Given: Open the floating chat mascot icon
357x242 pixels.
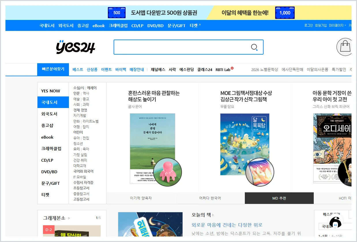Looking at the screenshot, I should click(x=335, y=221).
